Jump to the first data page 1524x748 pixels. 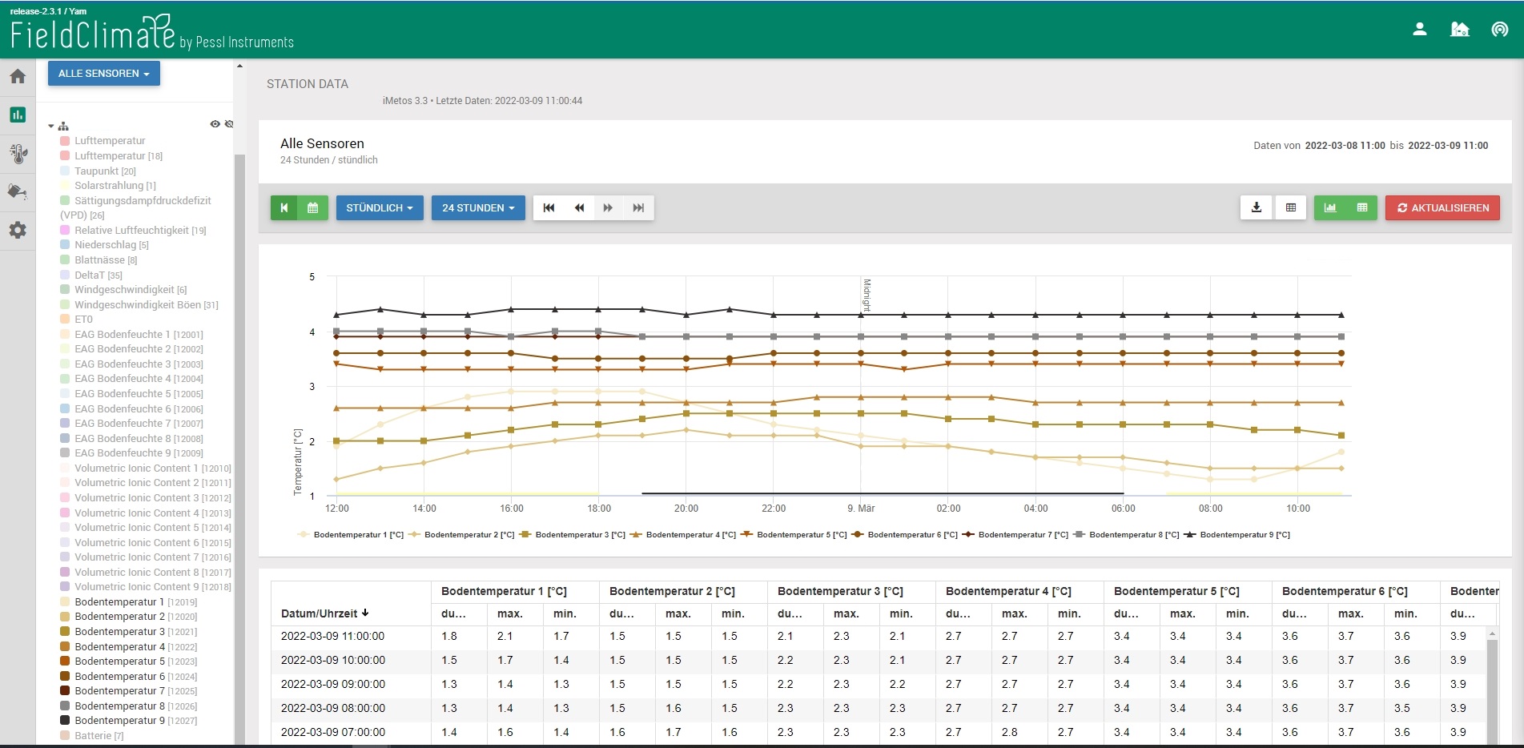coord(549,208)
